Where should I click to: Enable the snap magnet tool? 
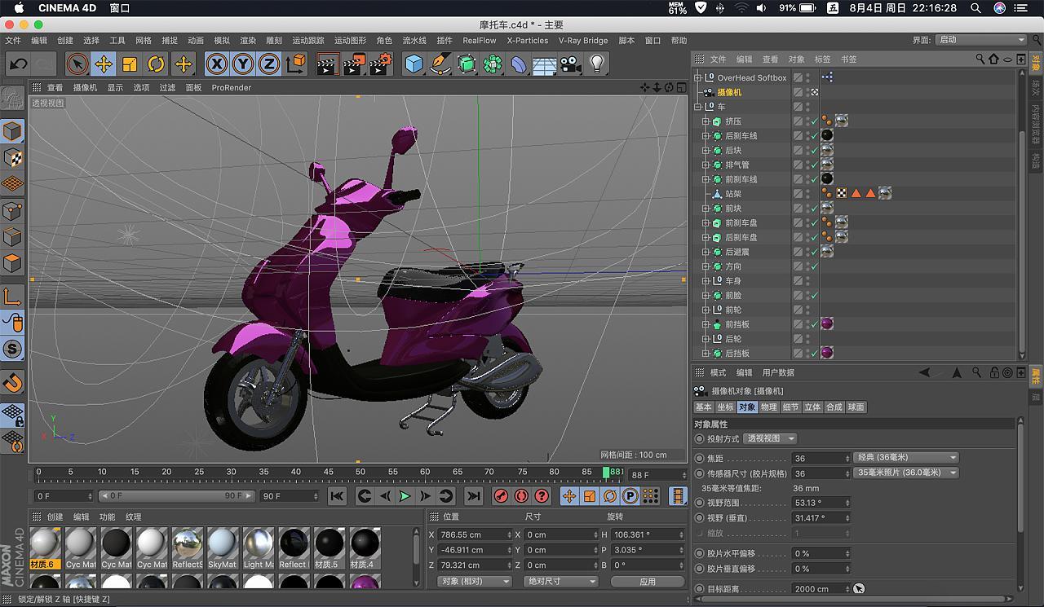pyautogui.click(x=13, y=381)
